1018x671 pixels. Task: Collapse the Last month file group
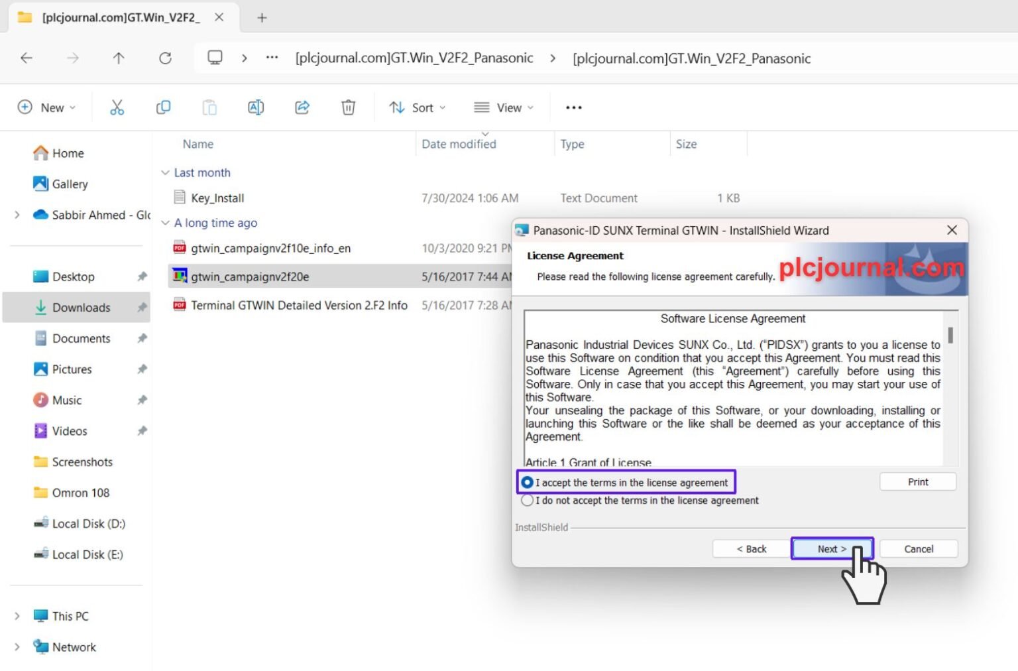(x=165, y=173)
